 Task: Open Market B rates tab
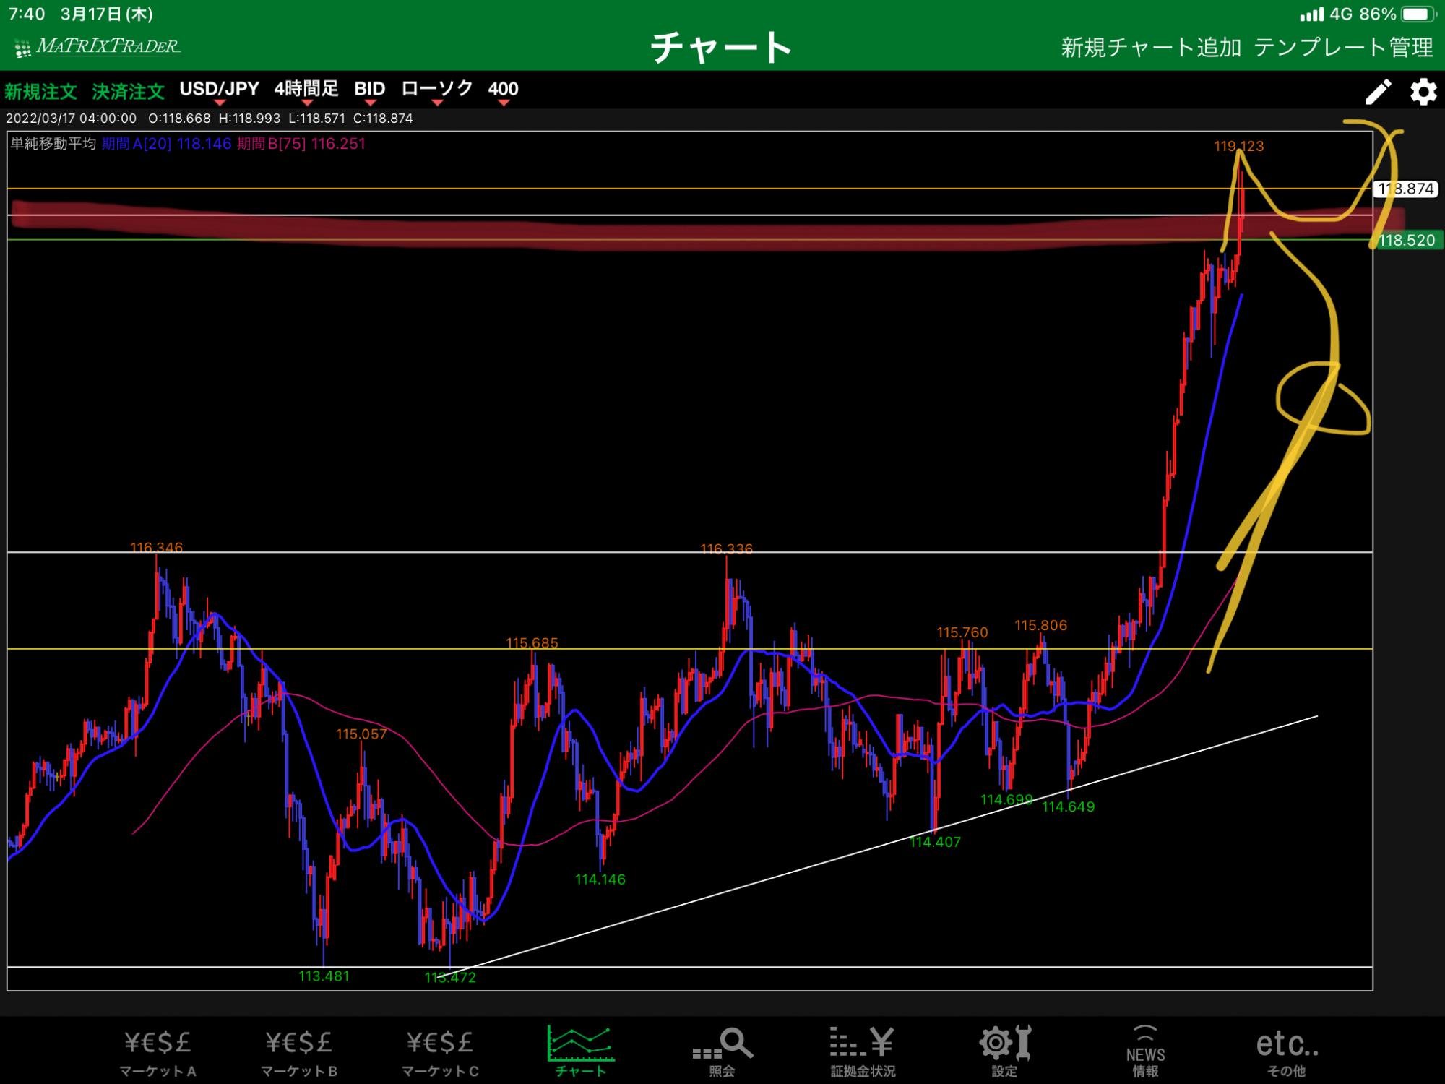[298, 1053]
